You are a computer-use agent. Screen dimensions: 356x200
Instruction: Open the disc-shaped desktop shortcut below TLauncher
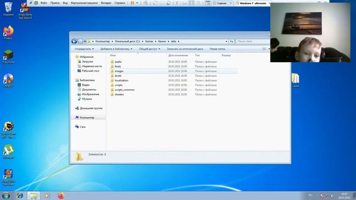click(x=8, y=81)
